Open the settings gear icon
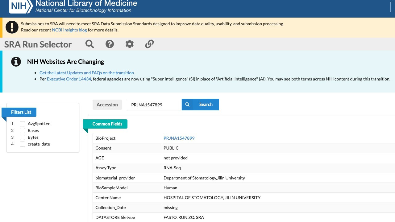This screenshot has height=222, width=395. click(x=130, y=44)
